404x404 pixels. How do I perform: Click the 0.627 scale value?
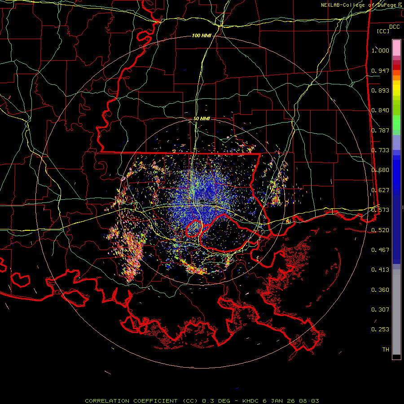(380, 190)
